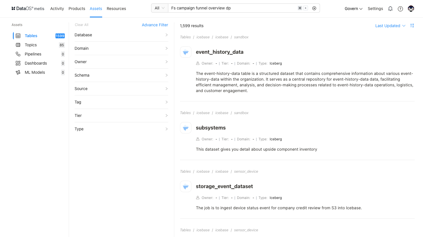Open the subsystems table link
Screen dimensions: 423x237
211,128
